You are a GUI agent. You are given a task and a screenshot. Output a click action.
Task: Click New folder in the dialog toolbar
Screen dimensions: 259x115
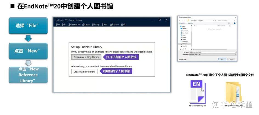(x=190, y=23)
